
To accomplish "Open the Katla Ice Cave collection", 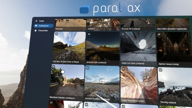I will 138,49.
